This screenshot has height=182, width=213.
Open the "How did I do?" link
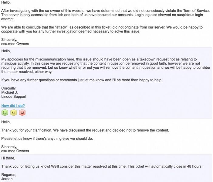(x=13, y=105)
